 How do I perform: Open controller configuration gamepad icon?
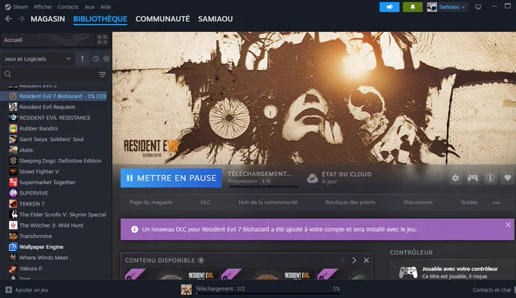[x=473, y=178]
